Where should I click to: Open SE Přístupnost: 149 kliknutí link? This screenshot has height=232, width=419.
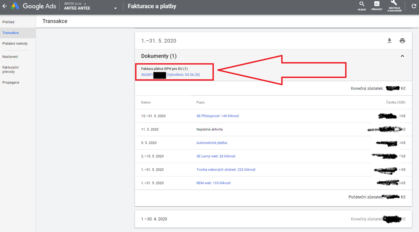pos(218,116)
